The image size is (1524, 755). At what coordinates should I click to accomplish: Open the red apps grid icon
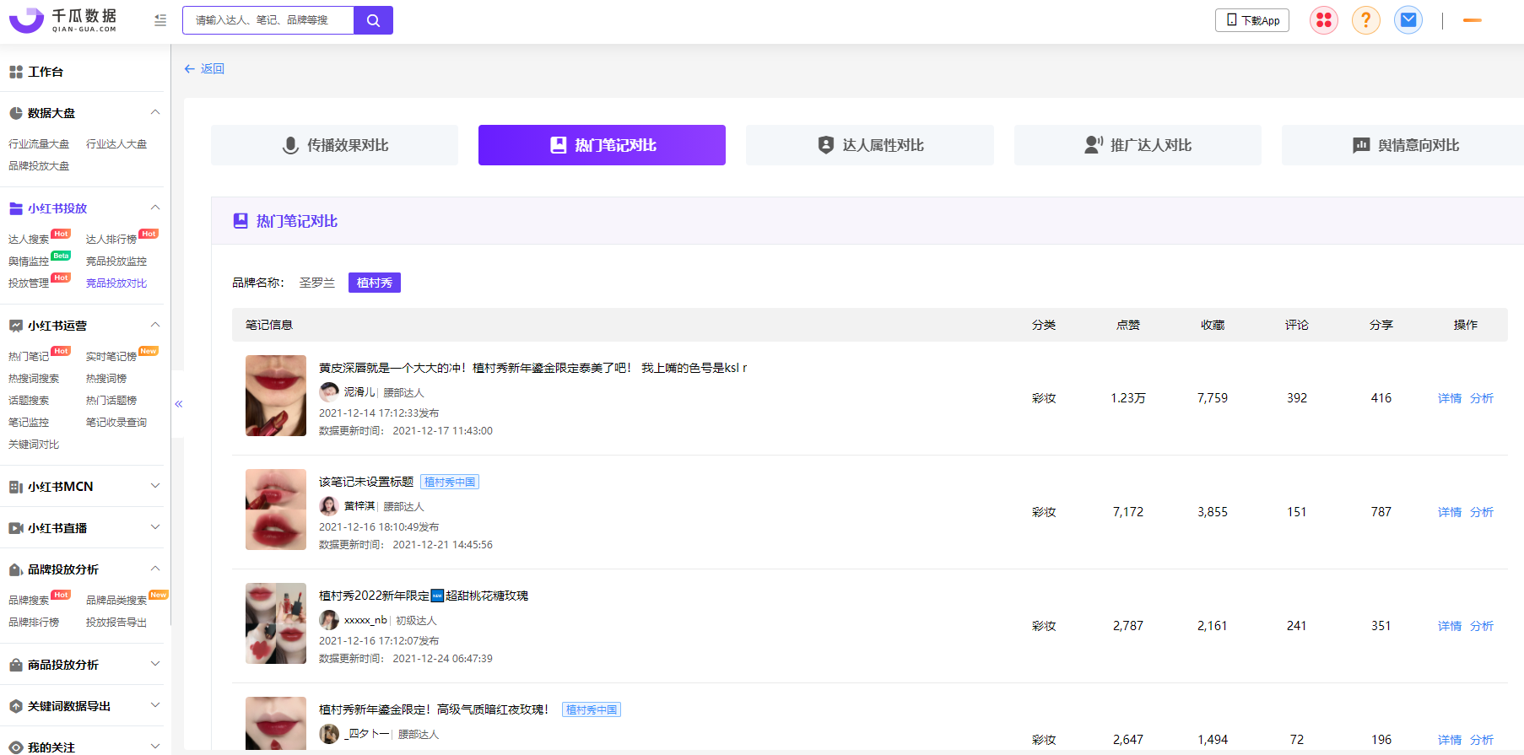tap(1324, 20)
